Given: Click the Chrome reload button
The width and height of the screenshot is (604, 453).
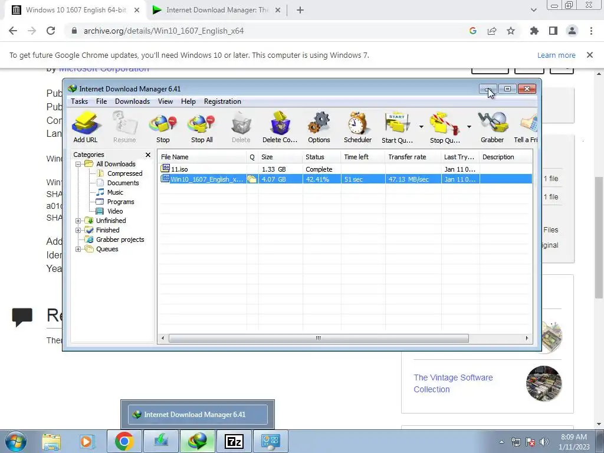Looking at the screenshot, I should (x=51, y=31).
